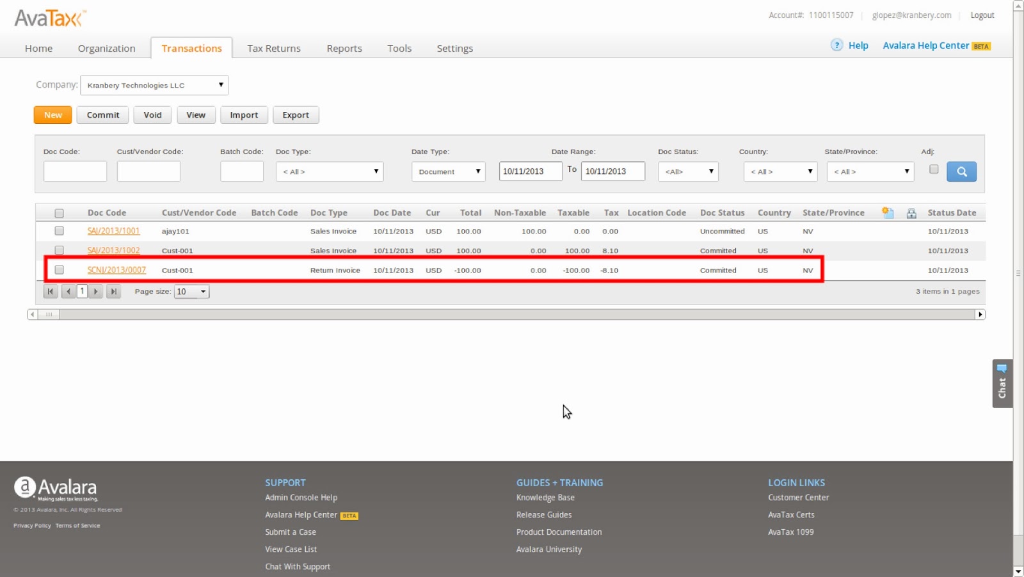Click the Commit button
Screen dimensions: 1024x577
click(103, 115)
